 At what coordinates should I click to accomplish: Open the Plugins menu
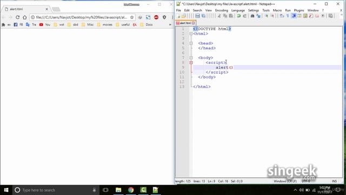click(299, 10)
